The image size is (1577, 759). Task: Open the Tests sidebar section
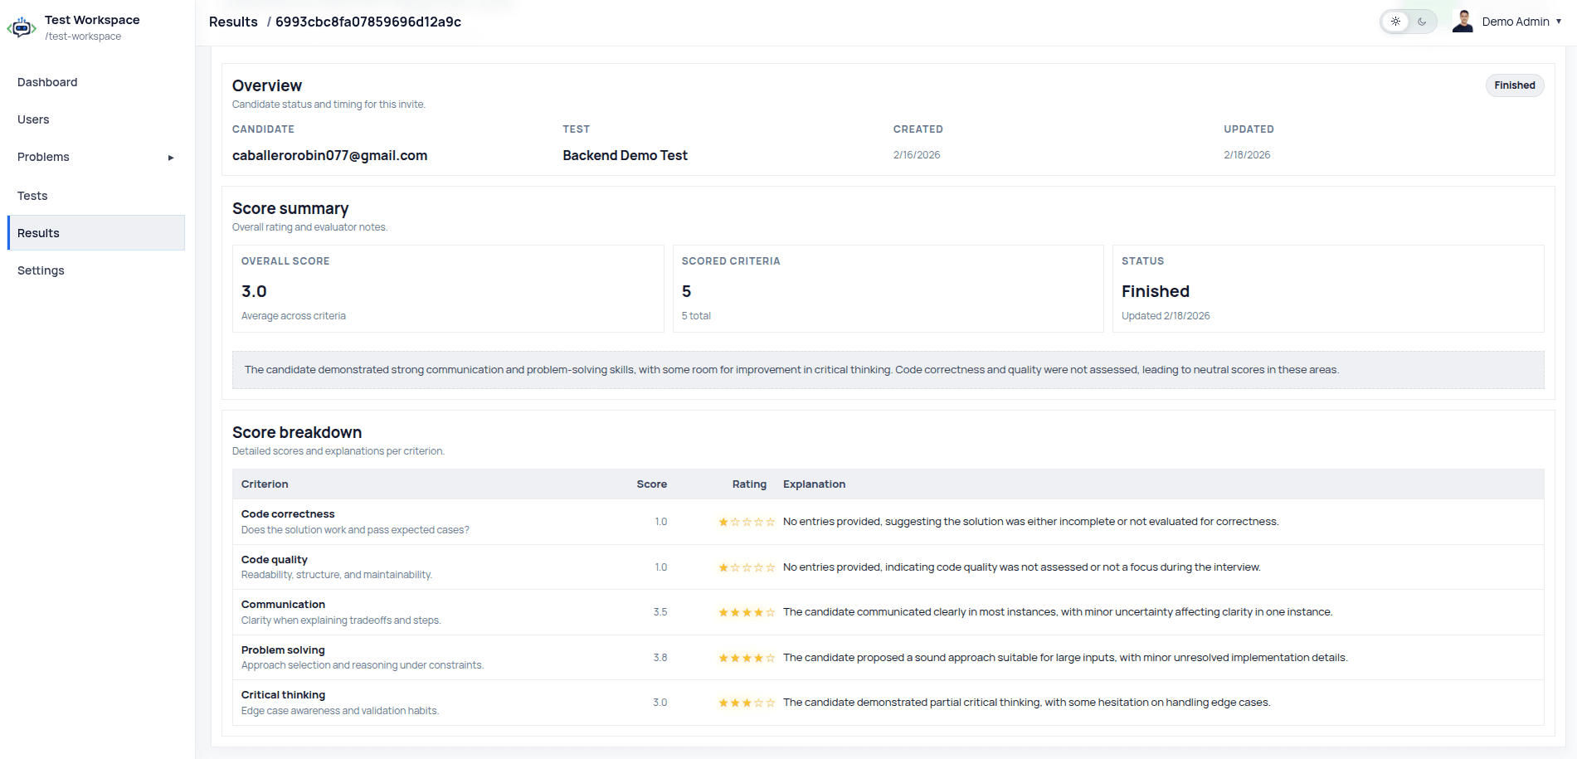pyautogui.click(x=32, y=195)
